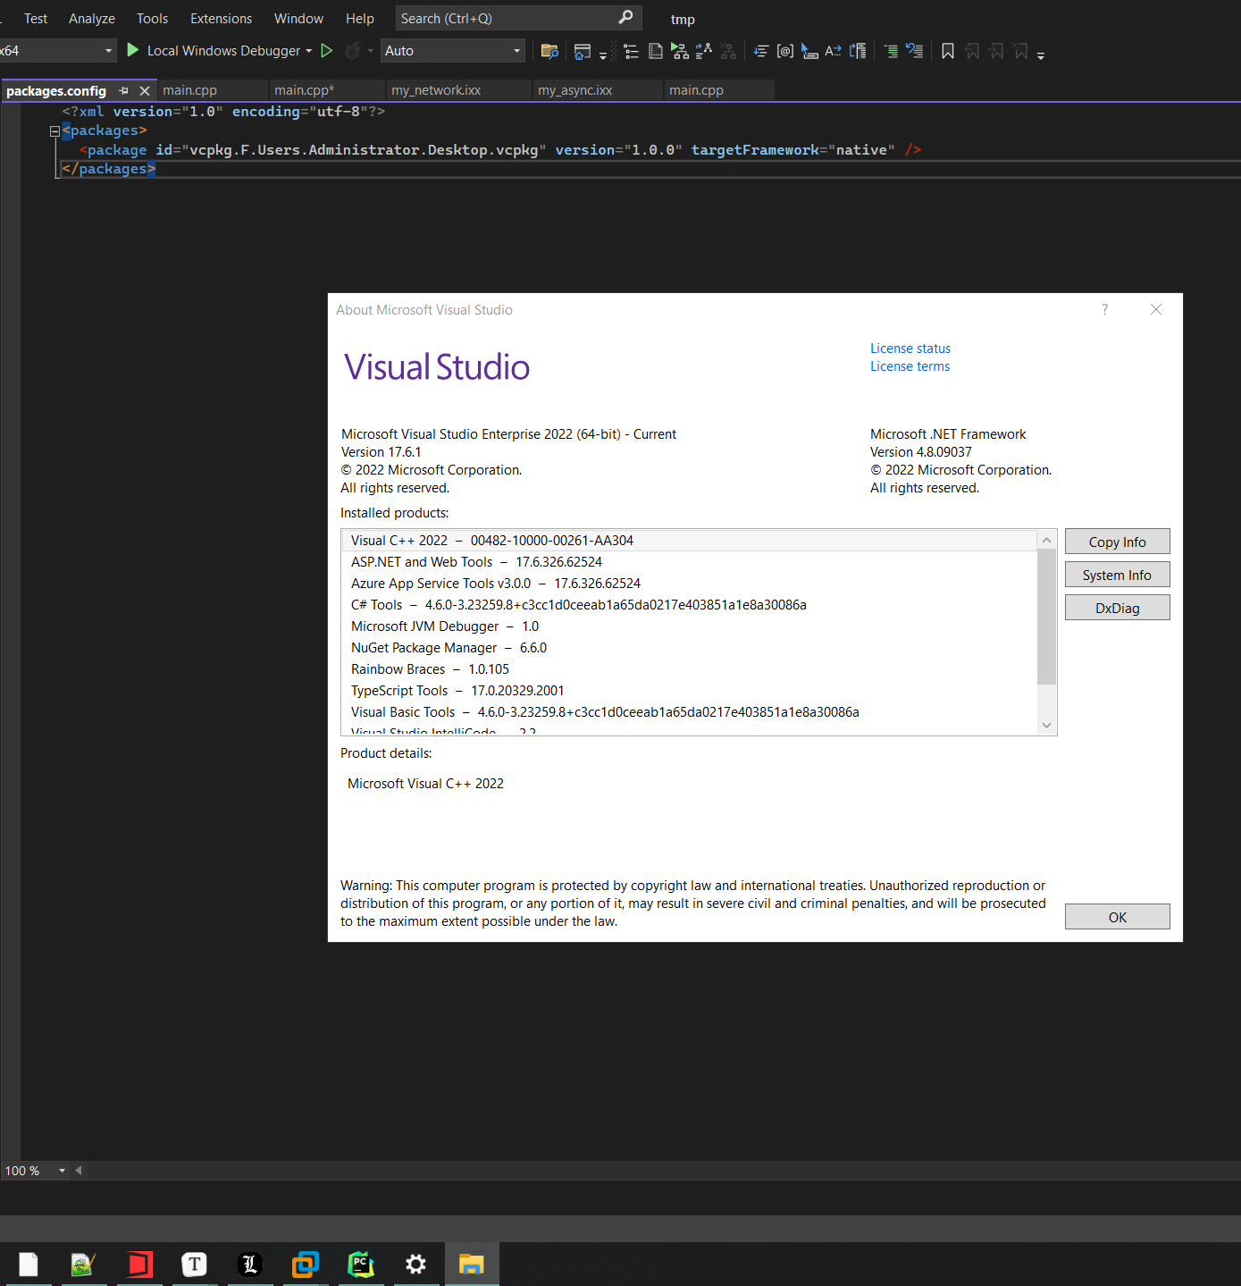Expand the Local Windows Debugger dropdown arrow
Viewport: 1241px width, 1286px height.
[x=308, y=50]
